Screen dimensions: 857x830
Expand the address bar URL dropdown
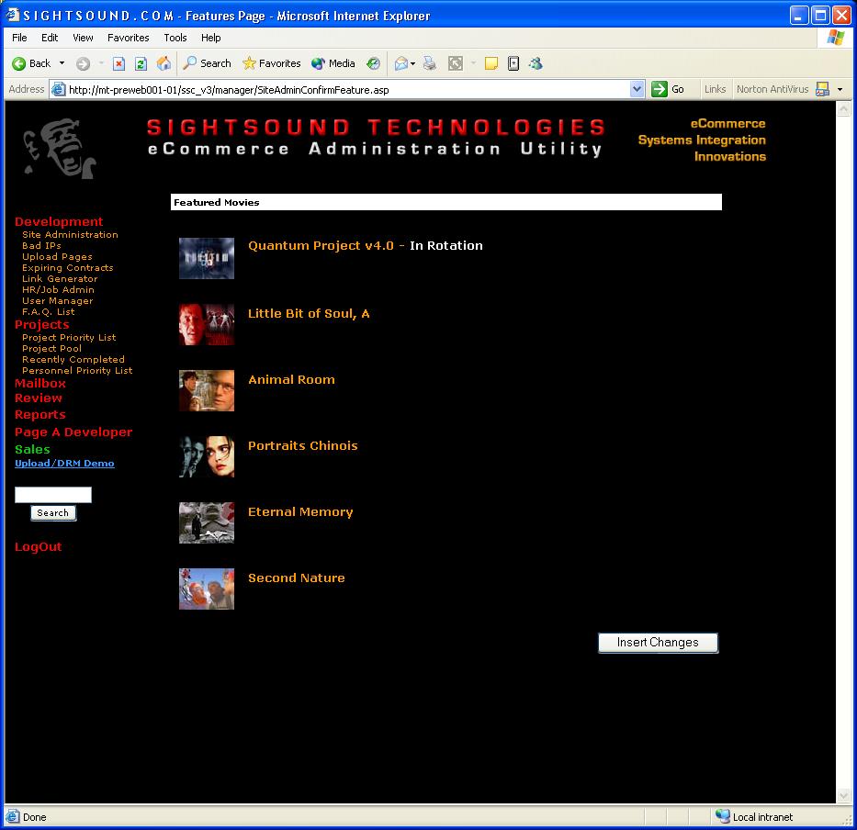click(x=637, y=89)
